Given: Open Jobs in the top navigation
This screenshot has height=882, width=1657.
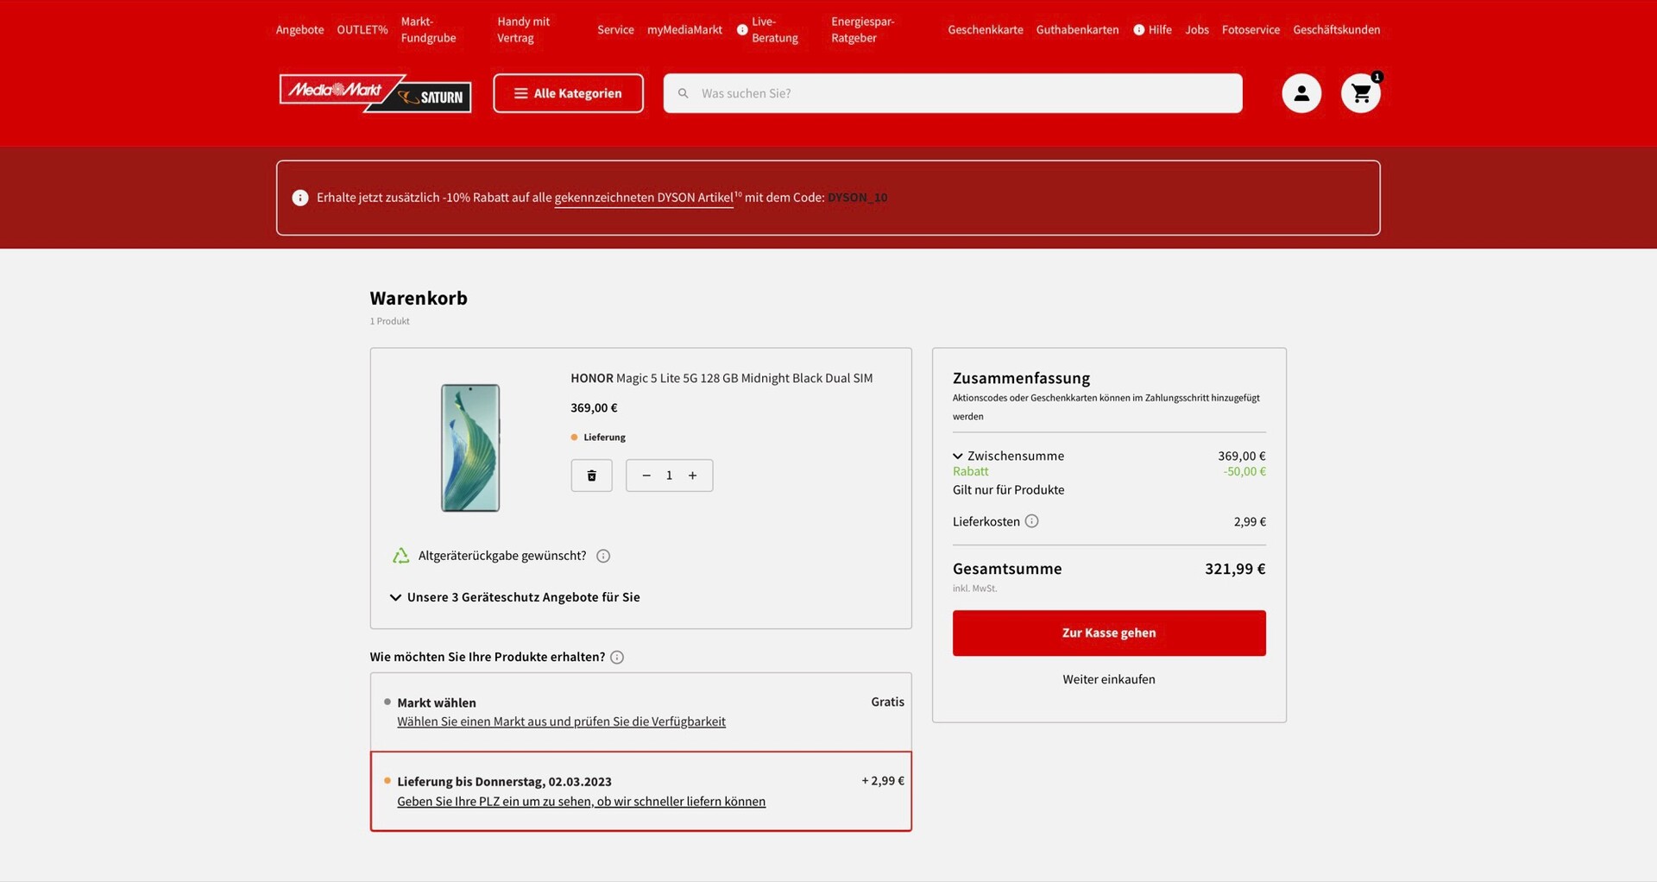Looking at the screenshot, I should point(1197,29).
